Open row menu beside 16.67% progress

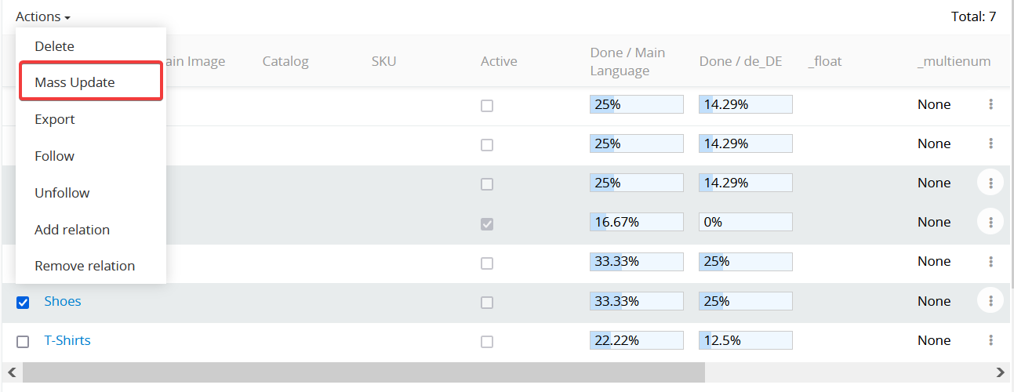point(990,223)
